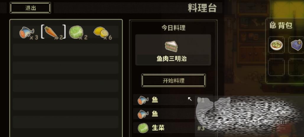Pick the blue box item in backpack
The image size is (304, 137).
click(x=297, y=45)
